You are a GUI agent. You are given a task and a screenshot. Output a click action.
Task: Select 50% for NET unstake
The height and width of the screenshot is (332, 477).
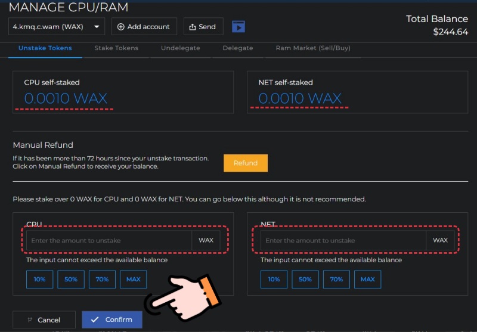[305, 279]
